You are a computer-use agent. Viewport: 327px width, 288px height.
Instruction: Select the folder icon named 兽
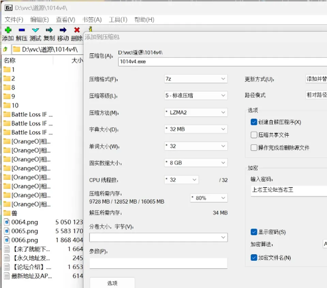[x=7, y=213]
